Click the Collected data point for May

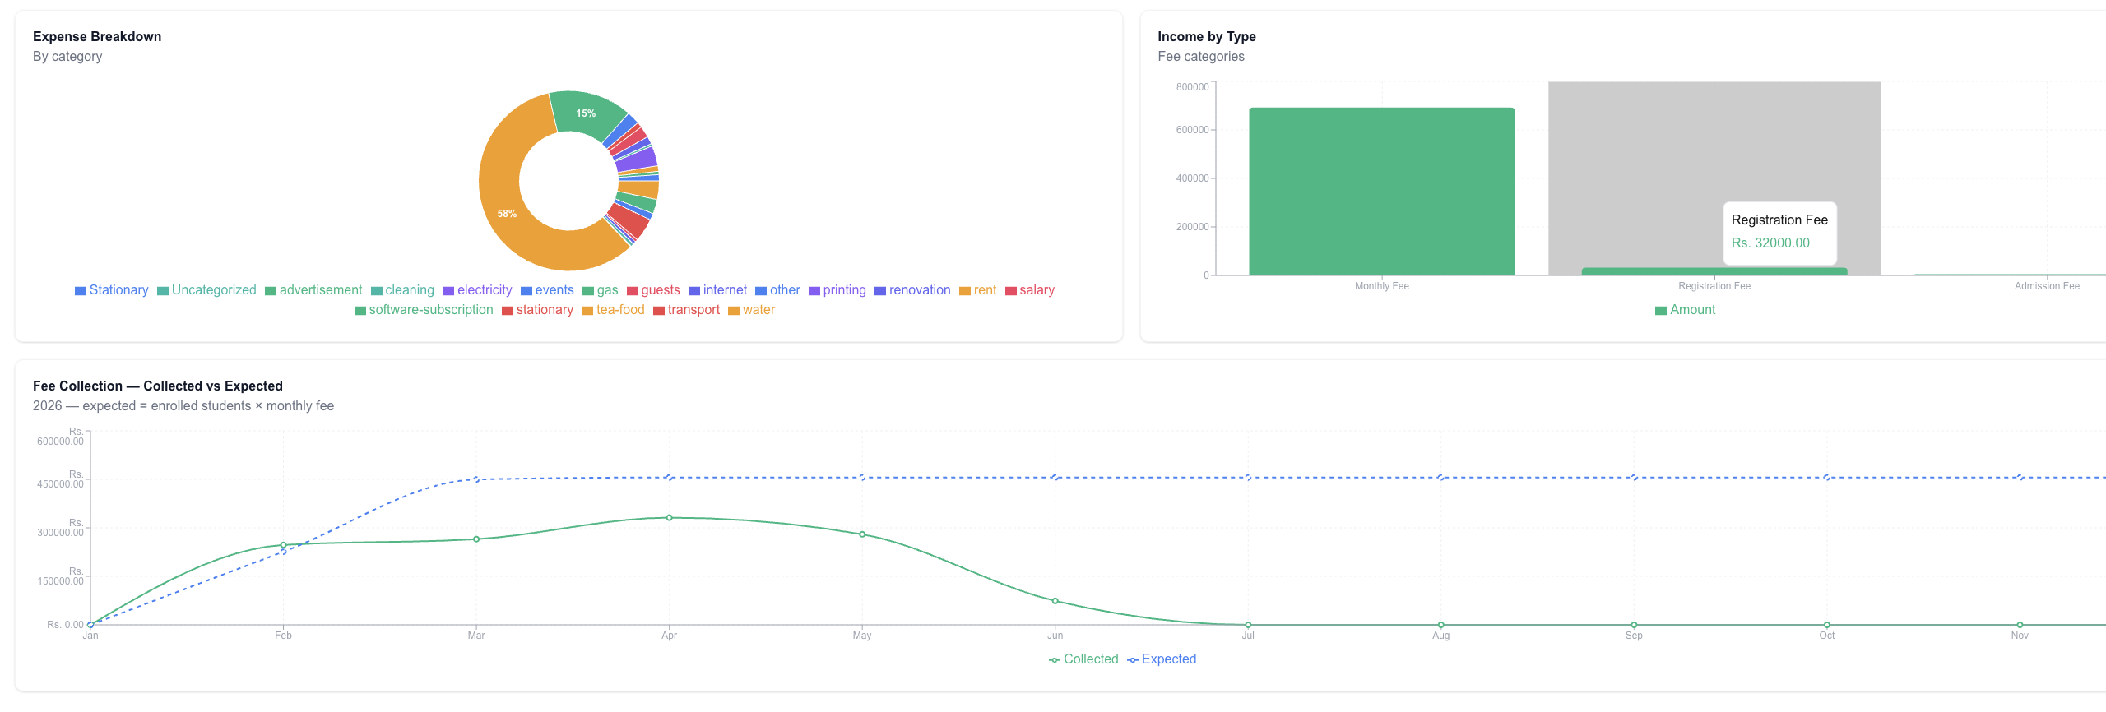point(862,534)
